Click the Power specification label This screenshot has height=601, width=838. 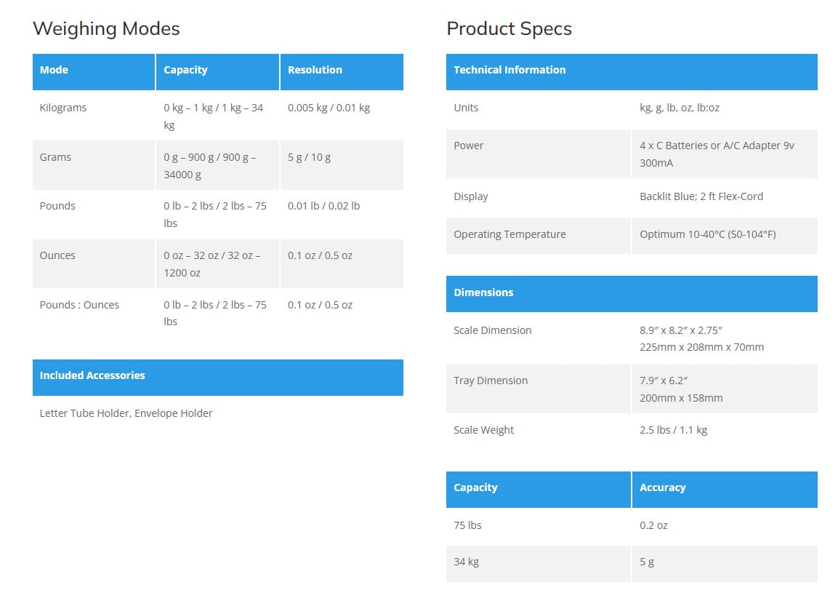coord(469,146)
